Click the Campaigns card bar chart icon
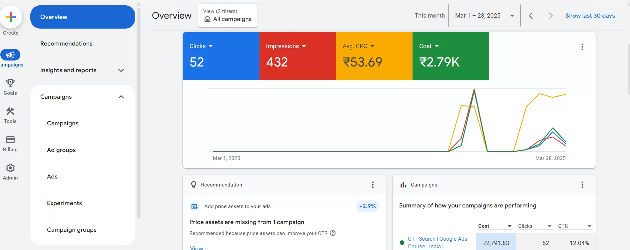The height and width of the screenshot is (250, 630). (x=403, y=185)
